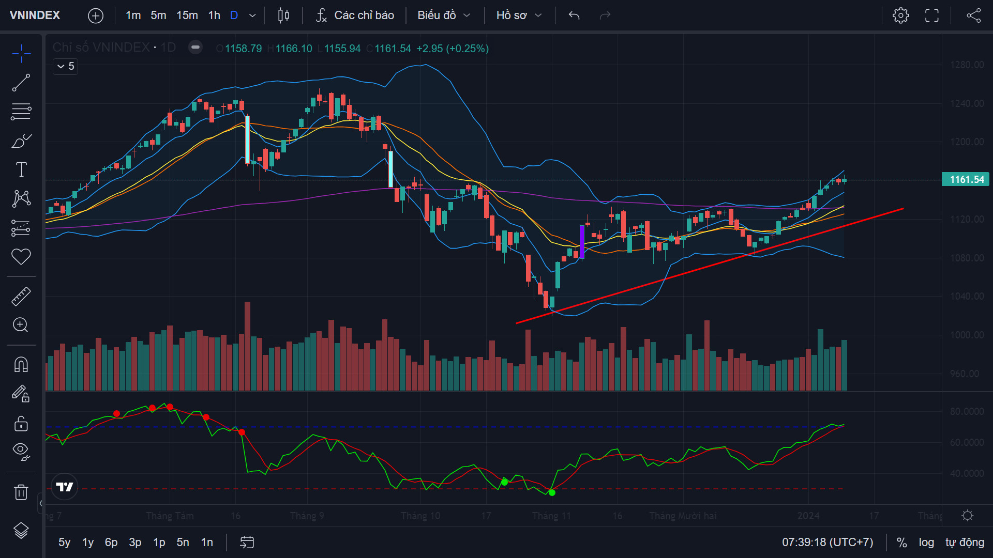Screen dimensions: 993x558
Task: Toggle the log scale option
Action: 926,542
